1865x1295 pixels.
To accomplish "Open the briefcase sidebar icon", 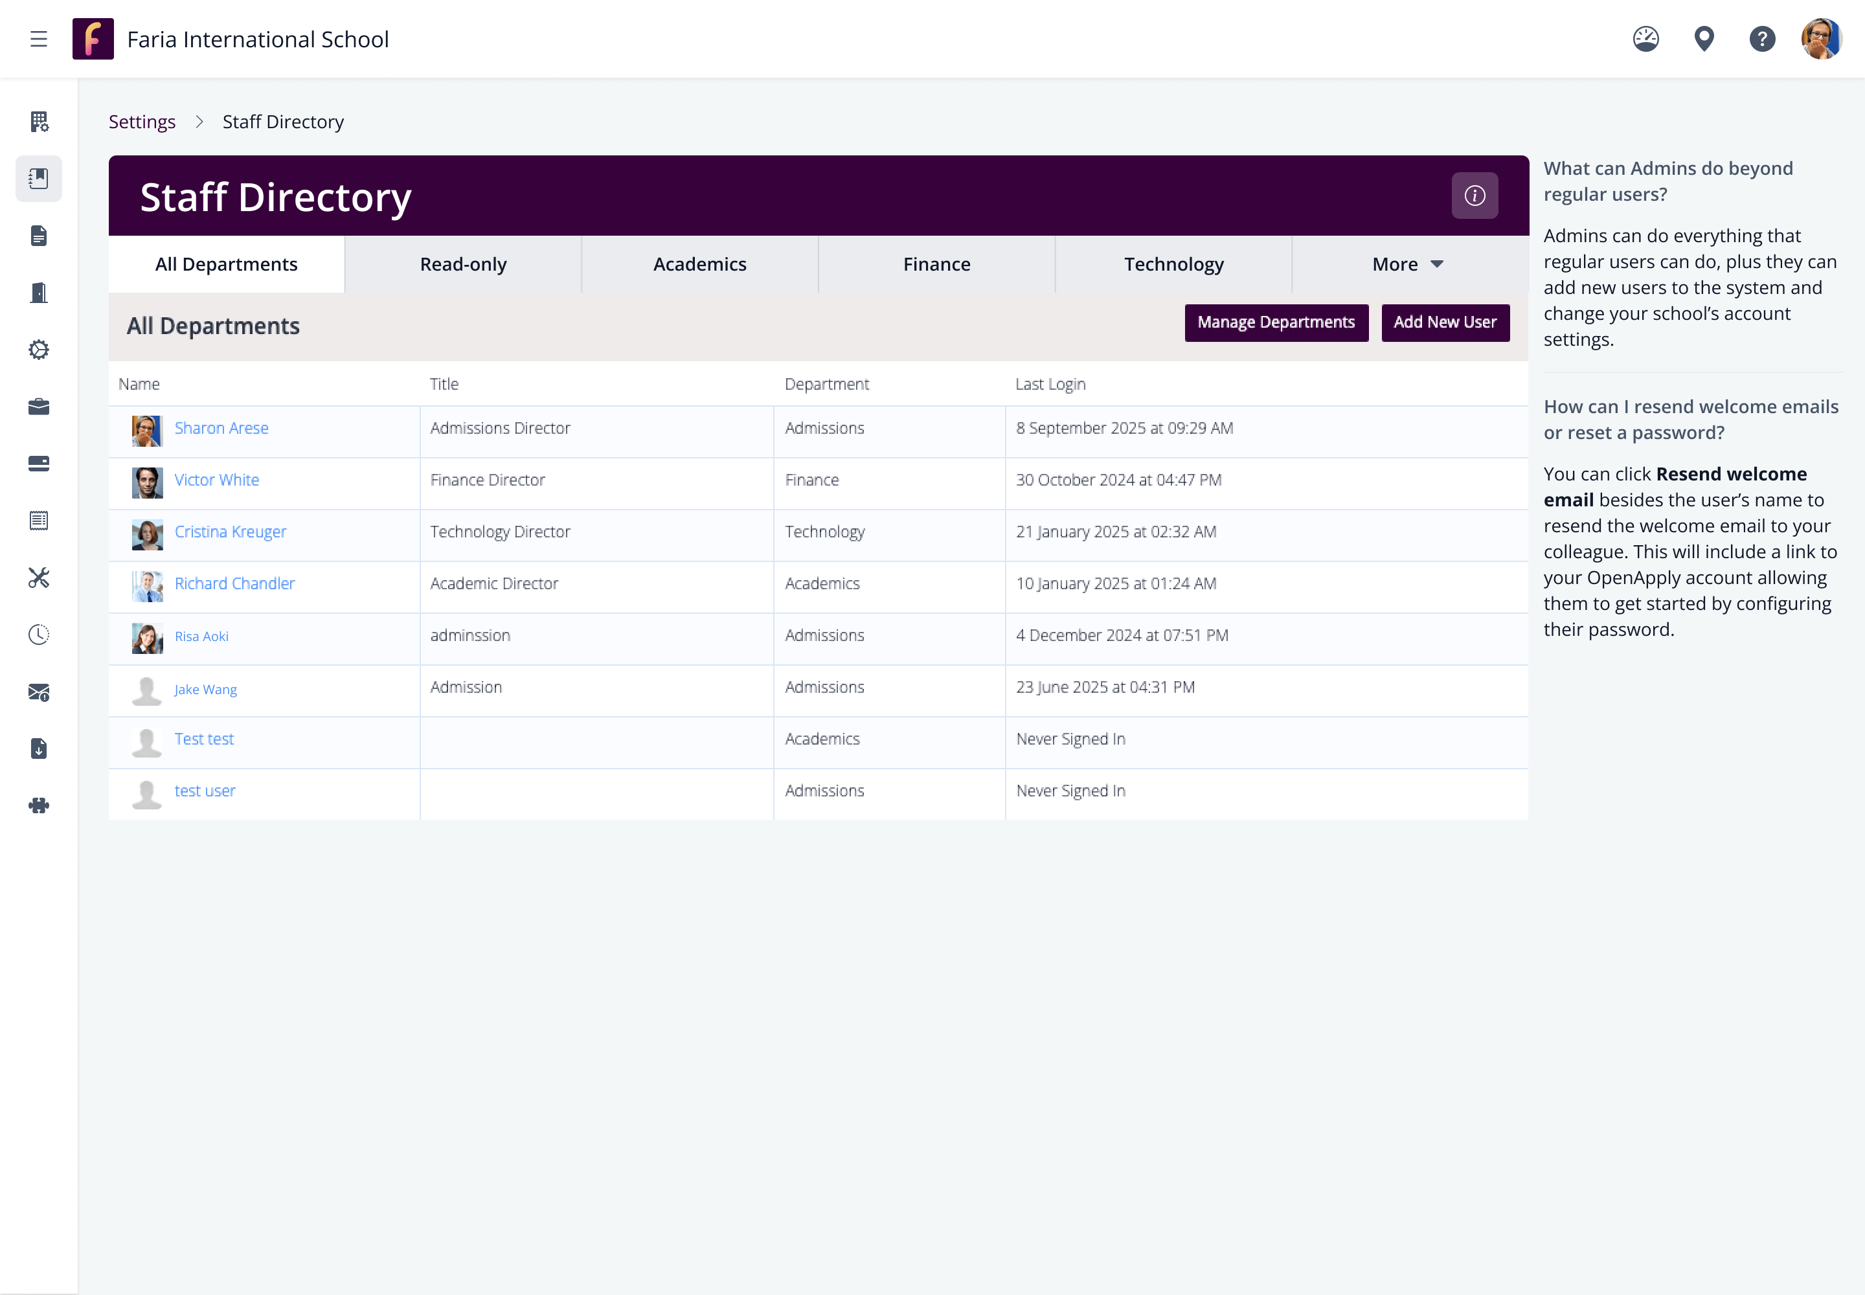I will click(38, 407).
